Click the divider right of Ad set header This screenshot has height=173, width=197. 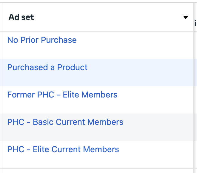pyautogui.click(x=194, y=17)
